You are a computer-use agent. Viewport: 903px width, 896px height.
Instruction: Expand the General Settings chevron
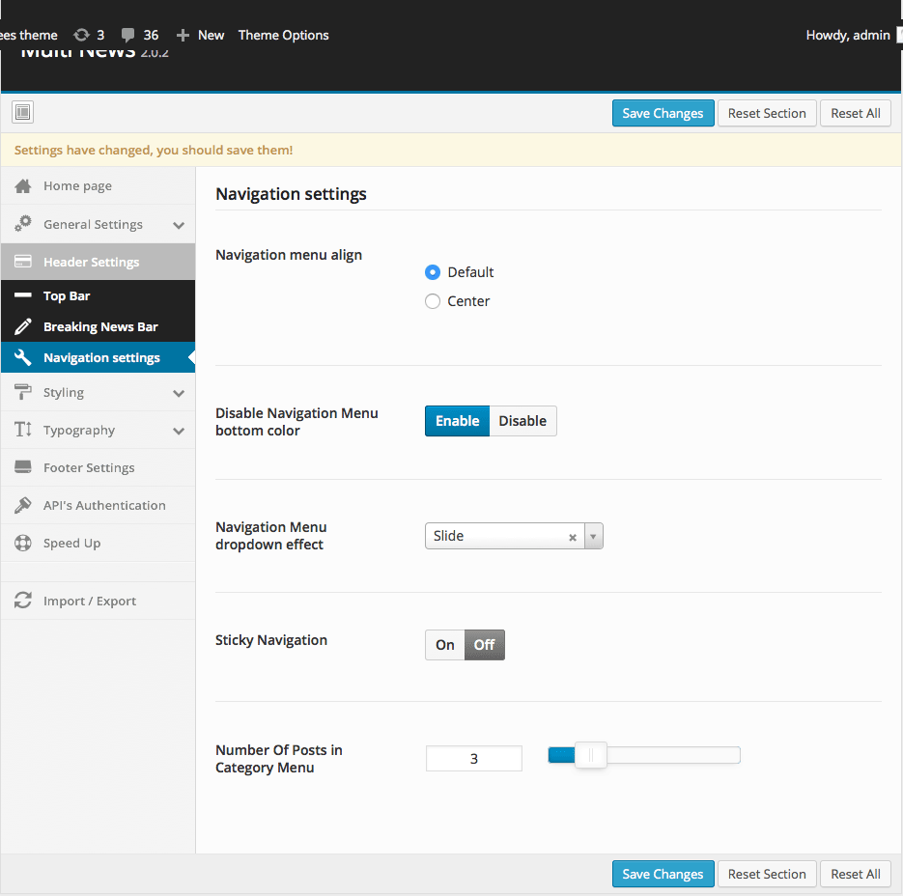pos(179,225)
